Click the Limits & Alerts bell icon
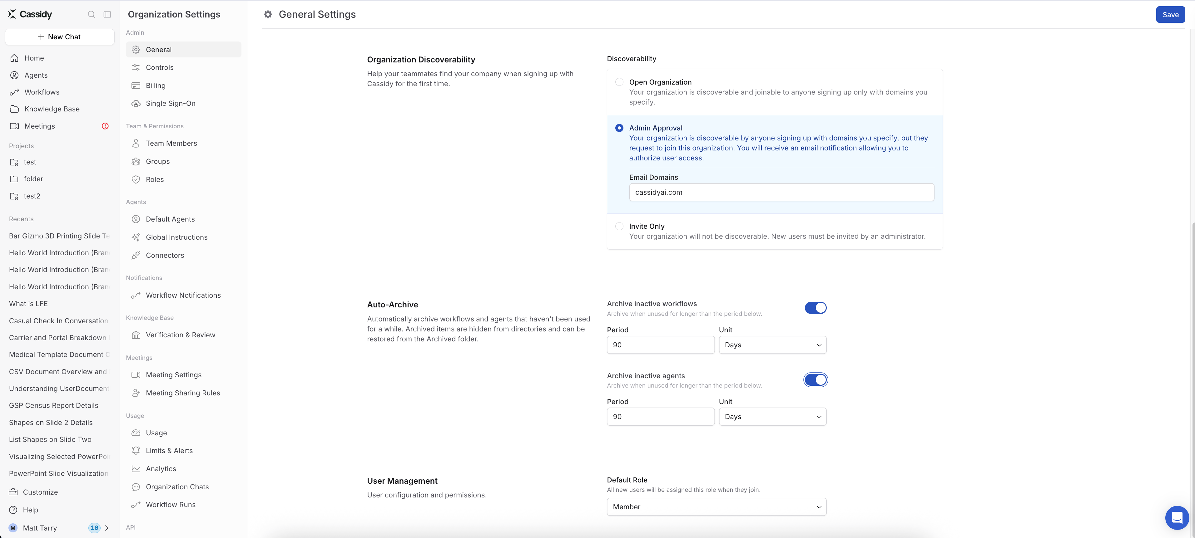Image resolution: width=1195 pixels, height=538 pixels. click(136, 451)
